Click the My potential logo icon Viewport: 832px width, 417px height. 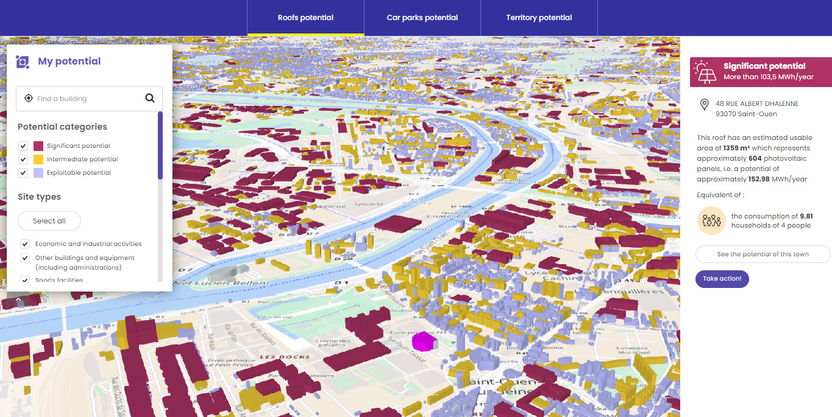(23, 61)
